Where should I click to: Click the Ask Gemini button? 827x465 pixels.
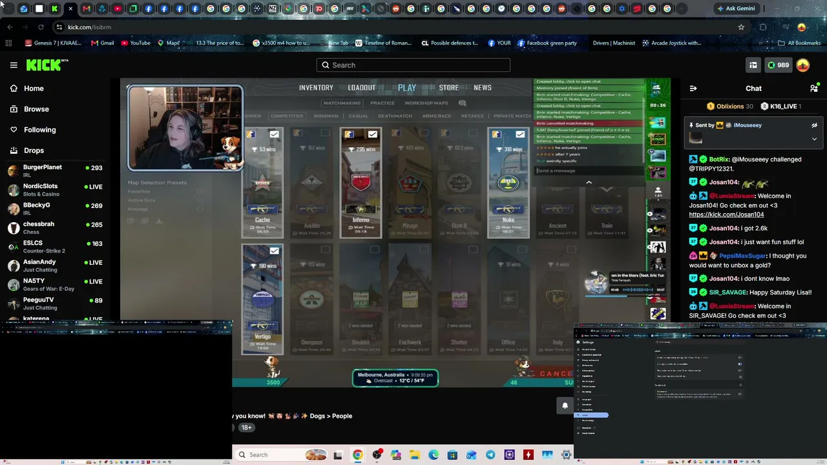pos(735,9)
